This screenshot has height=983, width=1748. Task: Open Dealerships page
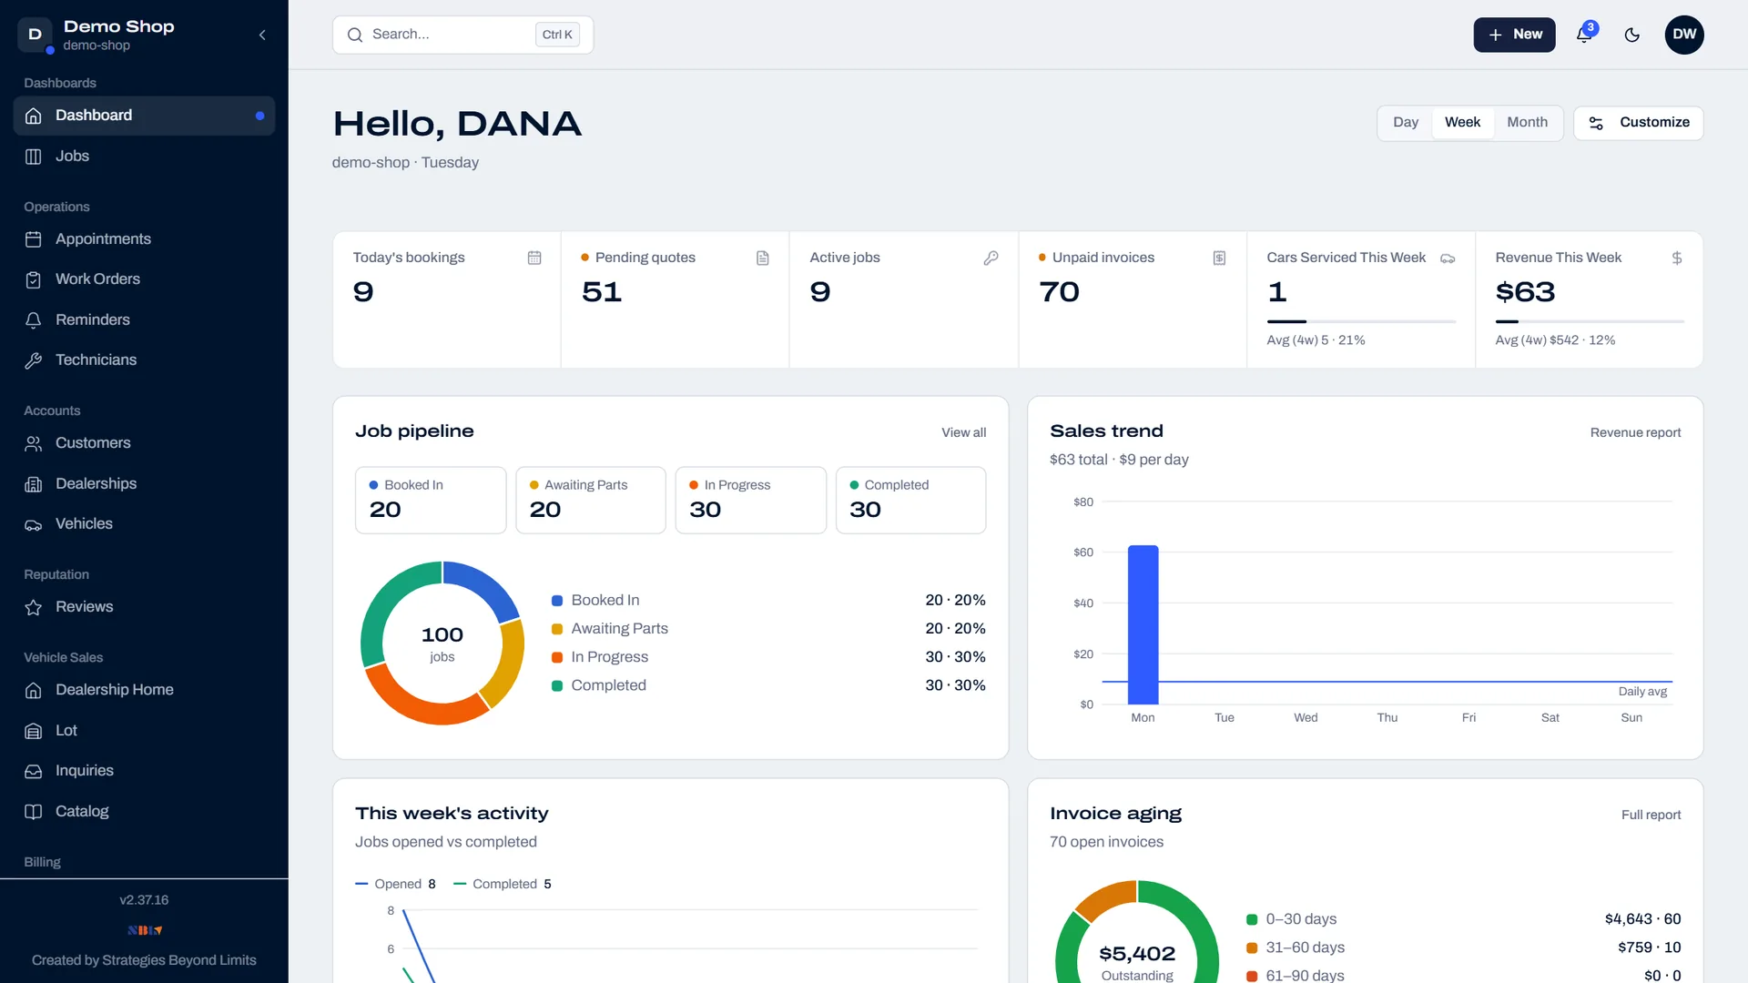click(x=144, y=483)
